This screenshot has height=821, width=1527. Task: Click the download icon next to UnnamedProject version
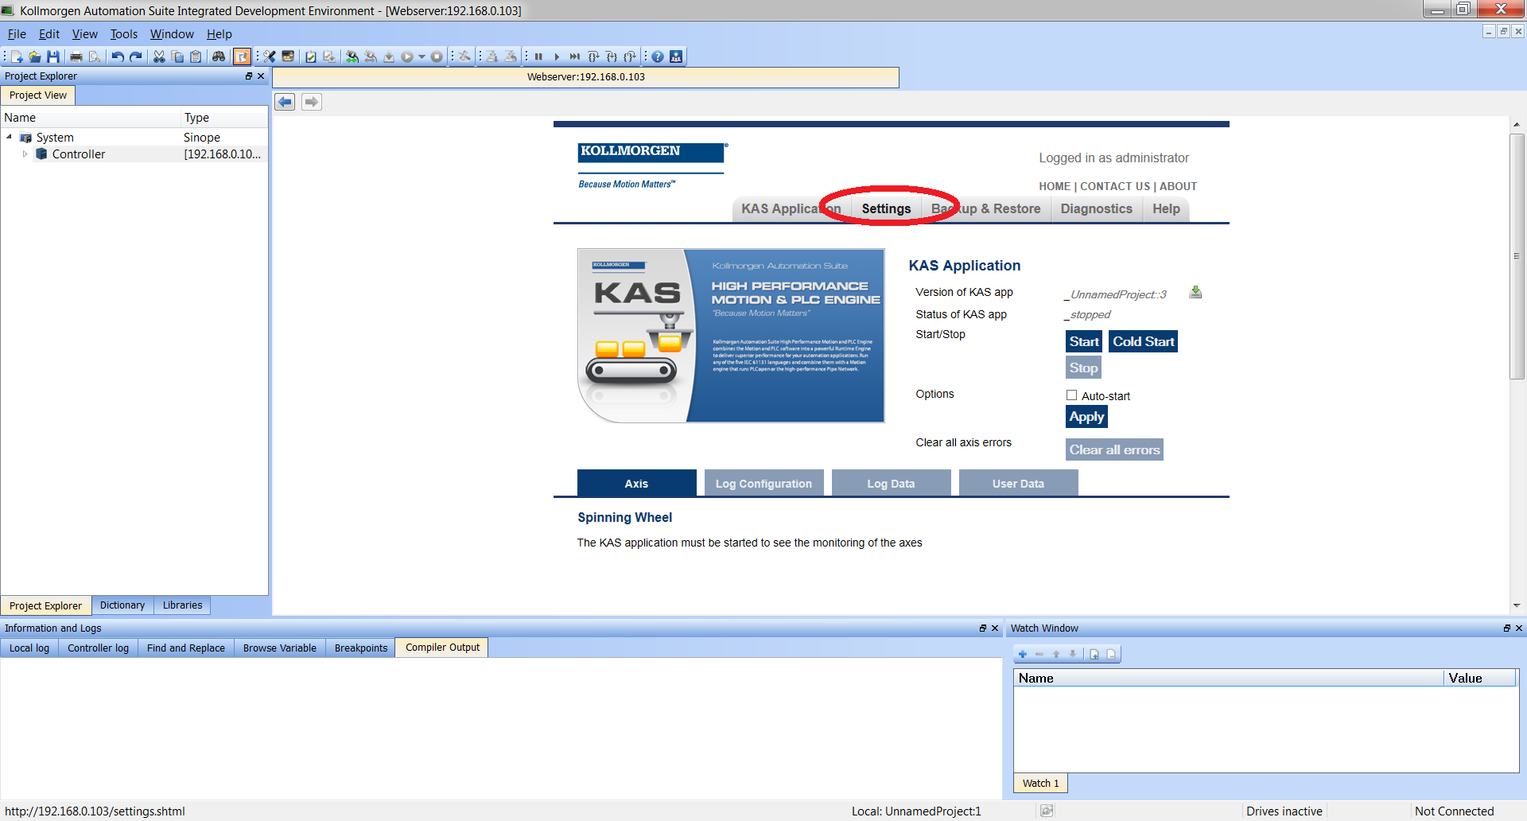click(x=1195, y=293)
